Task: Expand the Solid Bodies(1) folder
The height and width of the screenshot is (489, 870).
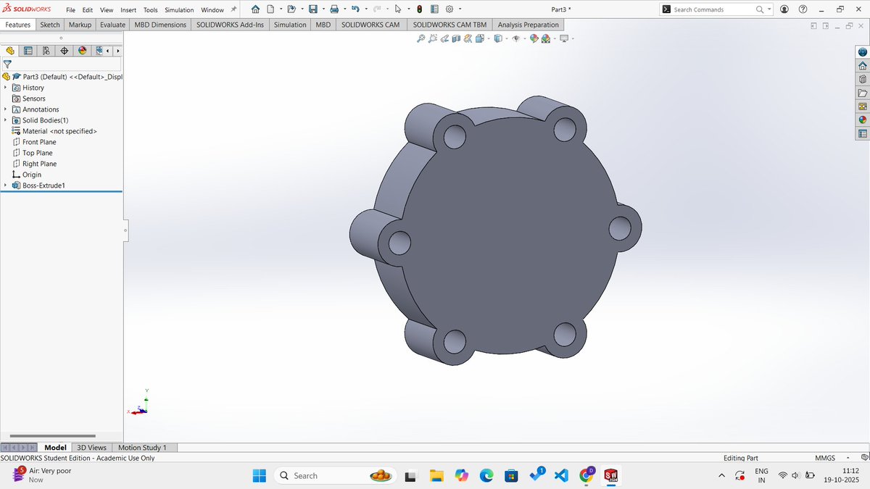Action: 6,120
